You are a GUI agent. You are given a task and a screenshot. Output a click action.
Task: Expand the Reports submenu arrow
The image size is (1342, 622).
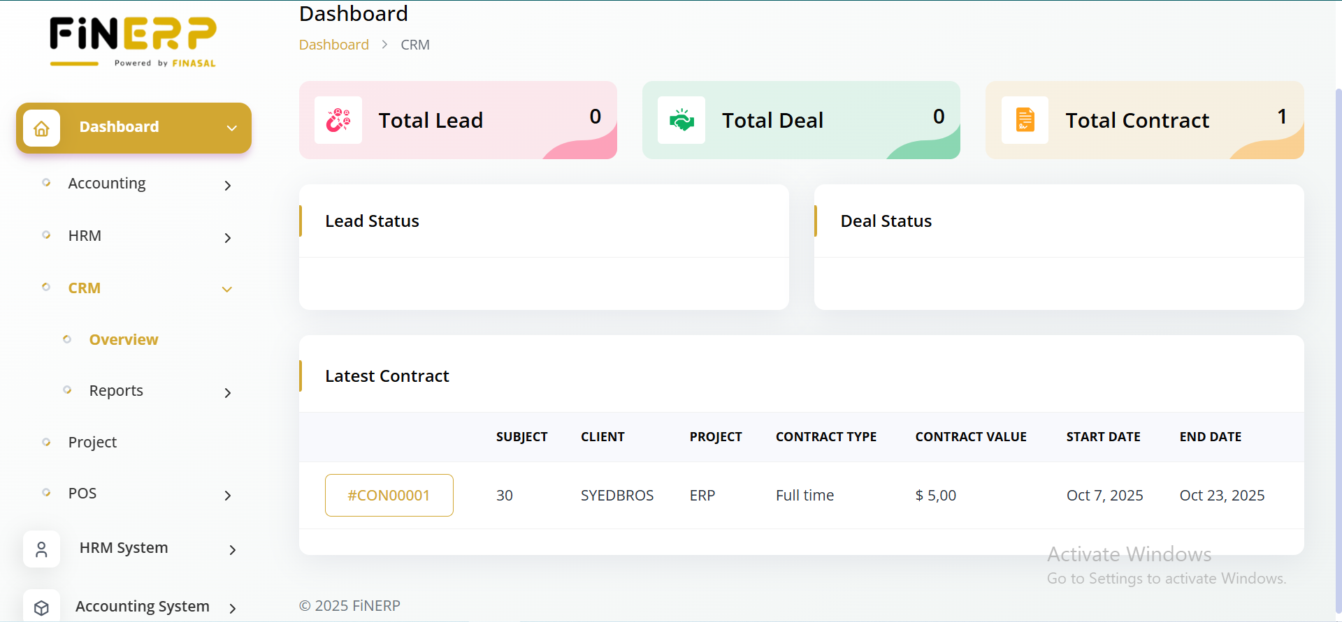coord(227,393)
